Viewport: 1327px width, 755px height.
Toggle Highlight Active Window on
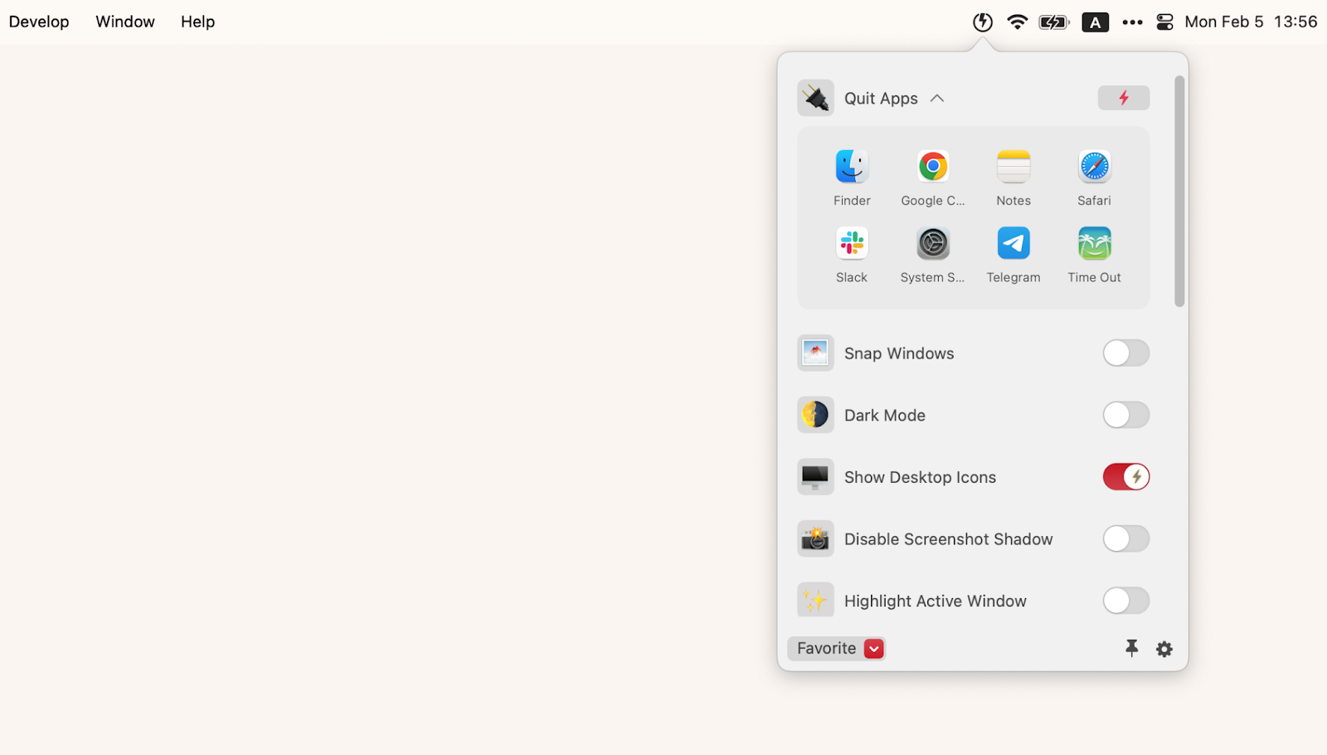[x=1125, y=601]
